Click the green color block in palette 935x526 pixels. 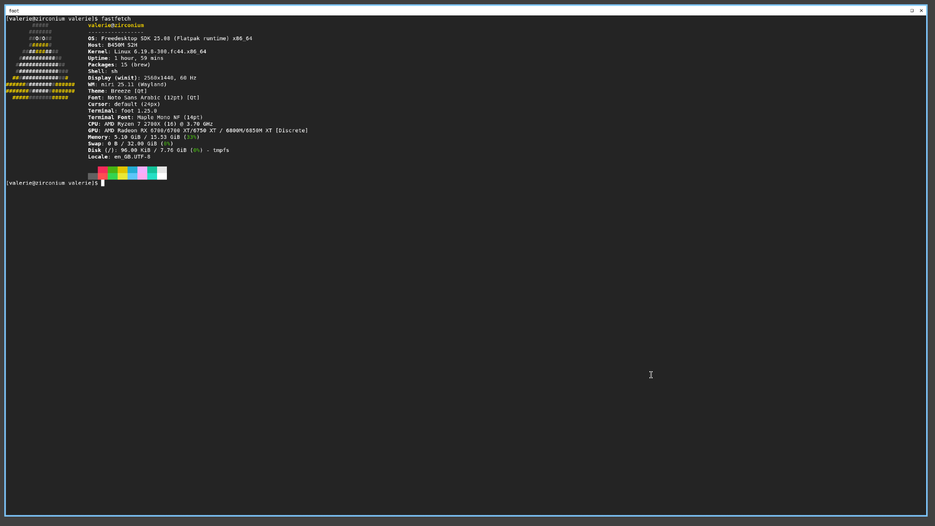pyautogui.click(x=113, y=173)
